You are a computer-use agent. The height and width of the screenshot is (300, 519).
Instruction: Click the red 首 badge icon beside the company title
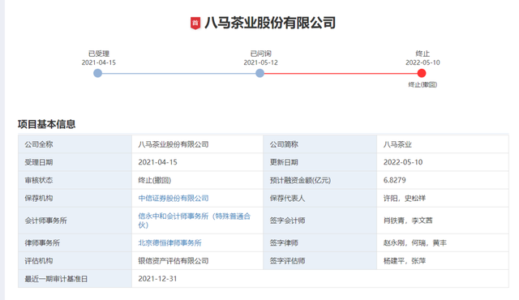195,23
